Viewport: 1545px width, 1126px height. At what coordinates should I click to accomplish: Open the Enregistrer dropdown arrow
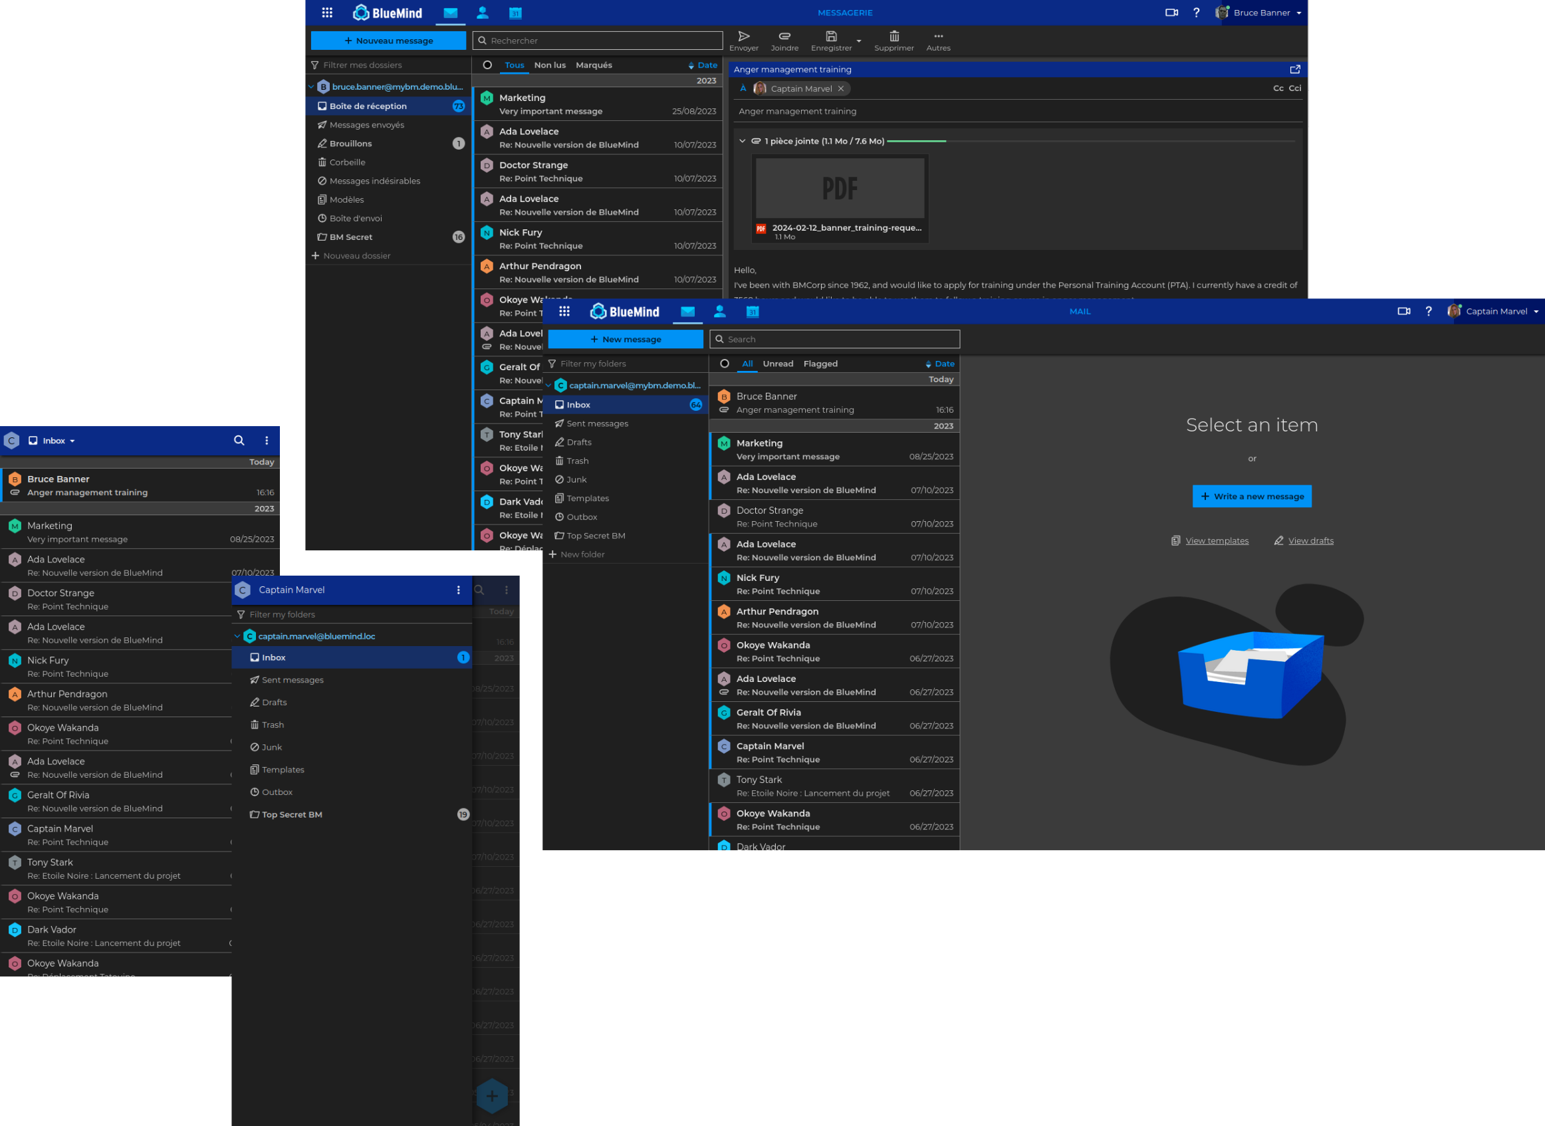click(859, 41)
